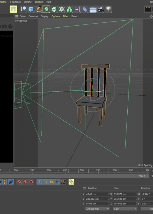Open the Size mode dropdown

coord(125,209)
